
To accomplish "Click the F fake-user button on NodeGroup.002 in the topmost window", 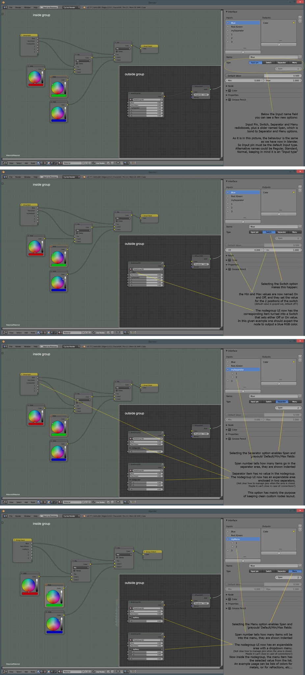I will click(161, 99).
